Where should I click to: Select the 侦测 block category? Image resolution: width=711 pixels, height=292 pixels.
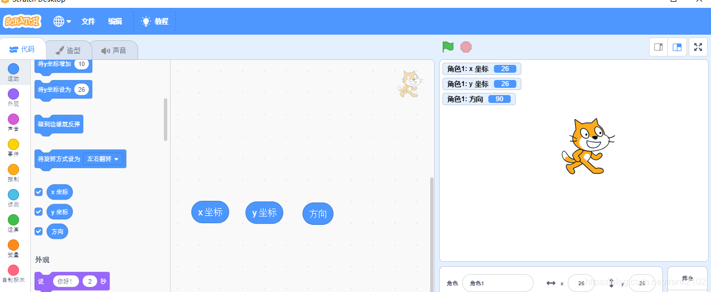(13, 198)
